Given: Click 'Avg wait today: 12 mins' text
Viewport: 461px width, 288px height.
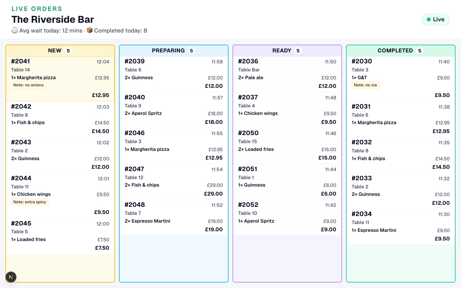Looking at the screenshot, I should click(51, 31).
